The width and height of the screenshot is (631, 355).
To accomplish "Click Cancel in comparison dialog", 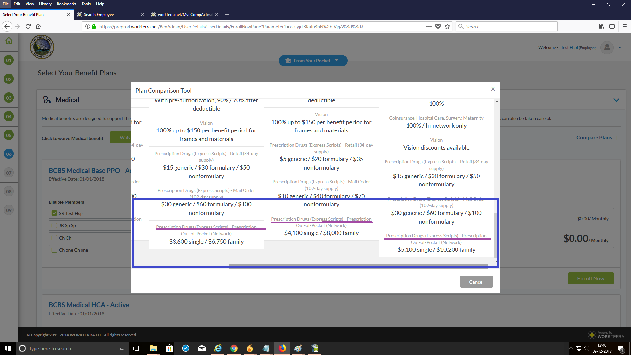I will click(476, 282).
